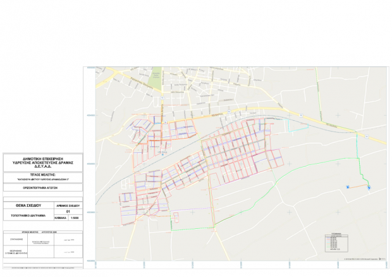Screen dimensions: 392x277
Task: Click the blue square marker left of orange pipe
Action: coord(348,187)
